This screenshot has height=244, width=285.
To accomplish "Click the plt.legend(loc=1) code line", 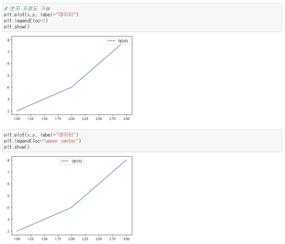I will tap(26, 20).
